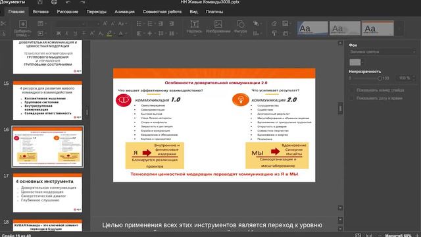Screen dimensions: 421x237
Task: Click the Add slide (Добавить слайд) icon
Action: (23, 24)
